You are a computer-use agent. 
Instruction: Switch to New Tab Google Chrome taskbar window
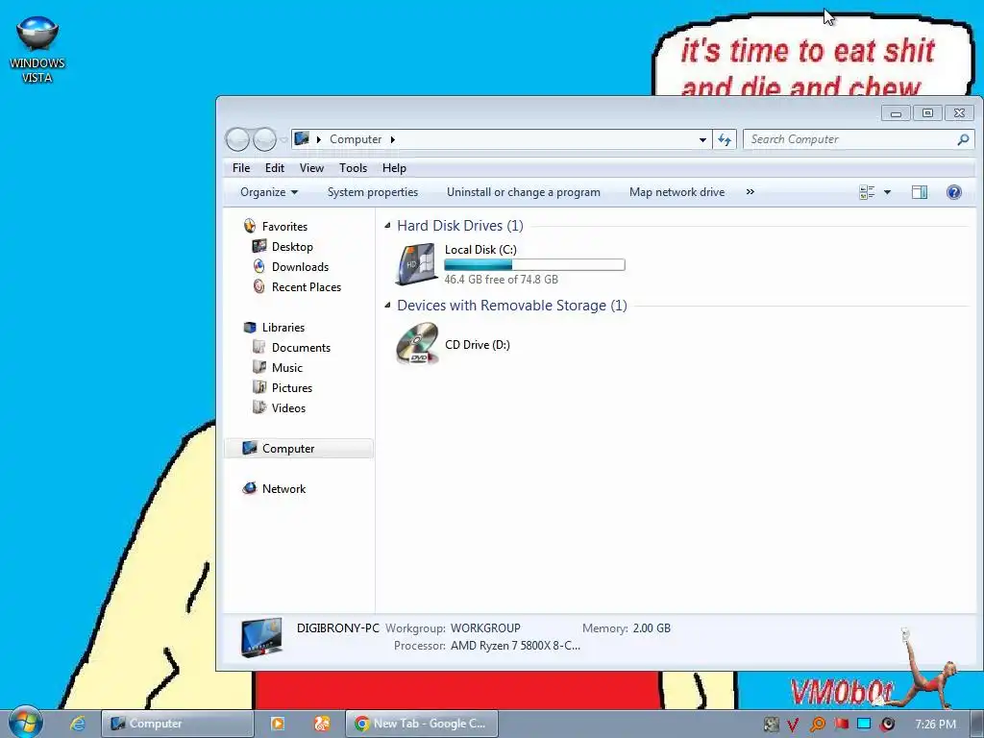click(x=422, y=724)
